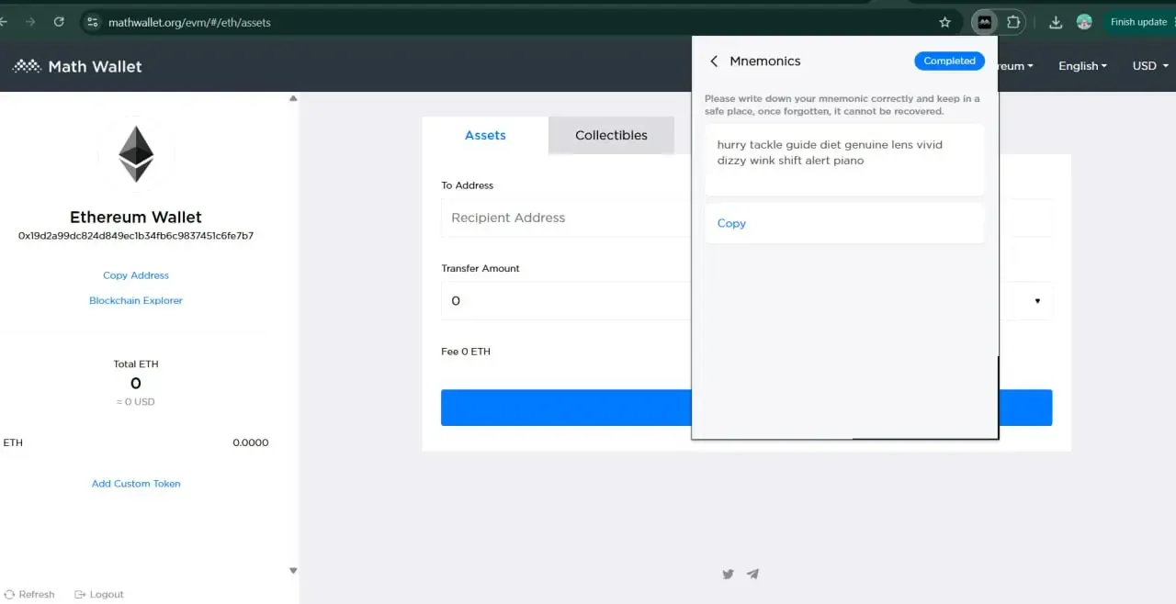The image size is (1176, 604).
Task: Open the Chrome profile avatar
Action: (x=1084, y=22)
